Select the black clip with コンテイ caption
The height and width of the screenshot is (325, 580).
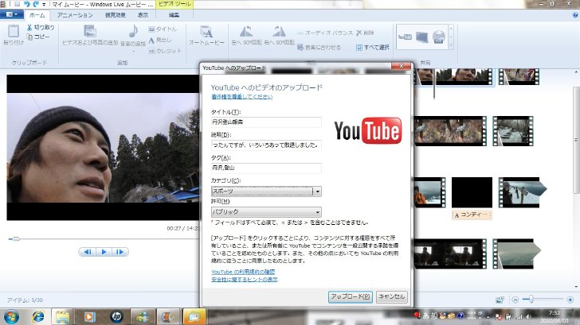coord(472,192)
